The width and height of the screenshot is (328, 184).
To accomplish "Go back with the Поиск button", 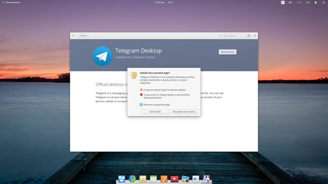I will [83, 35].
